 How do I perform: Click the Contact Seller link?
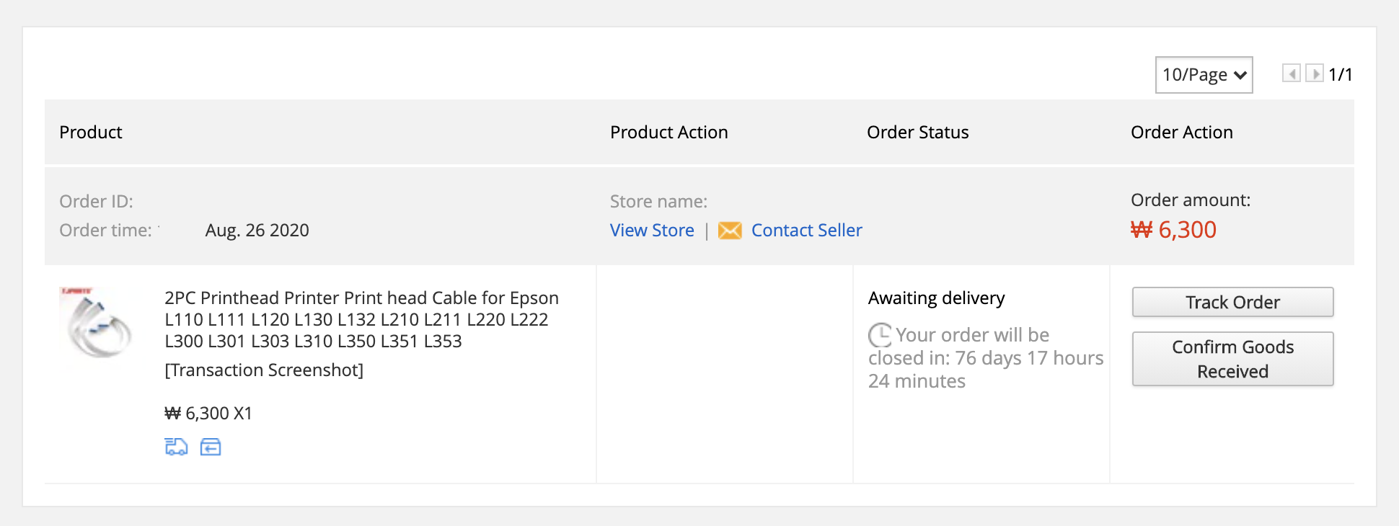click(x=806, y=231)
